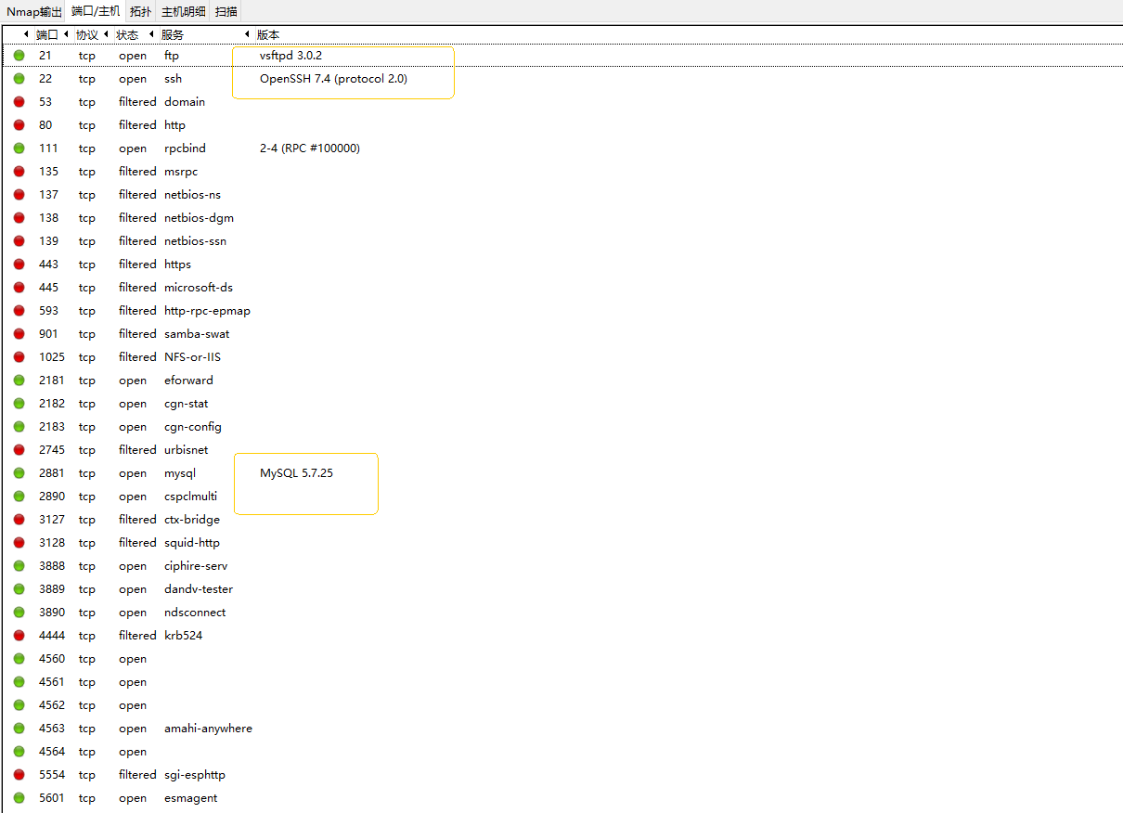Screen dimensions: 1123x813
Task: Select OpenSSH 7.4 (protocol 2.0) version cell
Action: coord(333,79)
